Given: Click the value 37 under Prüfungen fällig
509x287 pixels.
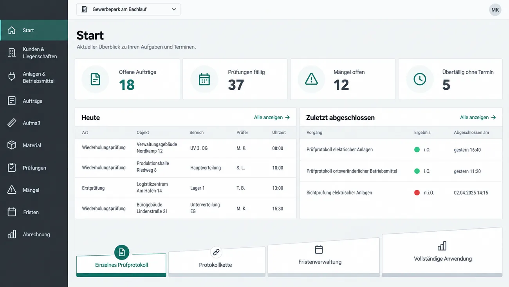Looking at the screenshot, I should [x=236, y=85].
